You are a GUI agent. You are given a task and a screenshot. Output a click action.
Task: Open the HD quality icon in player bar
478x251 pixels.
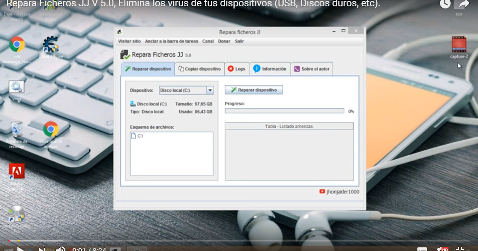pyautogui.click(x=443, y=248)
